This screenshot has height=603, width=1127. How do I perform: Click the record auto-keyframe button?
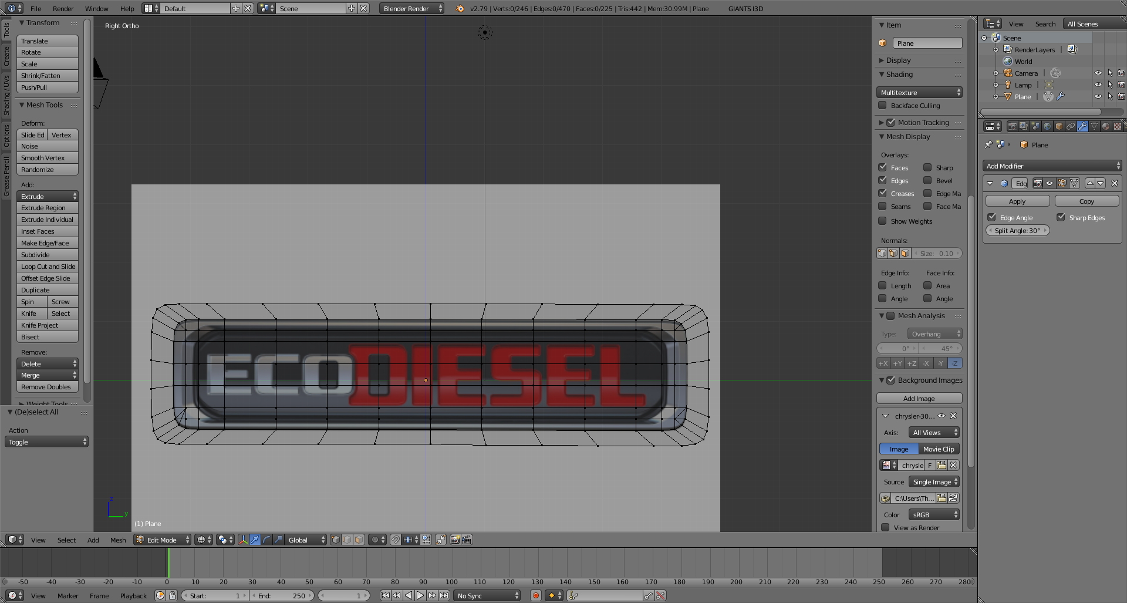(535, 595)
